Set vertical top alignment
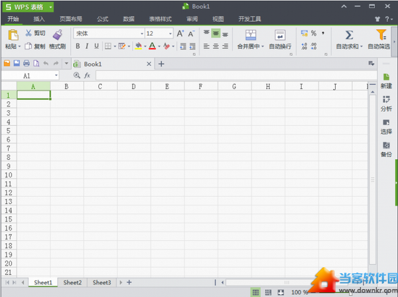 coord(206,33)
